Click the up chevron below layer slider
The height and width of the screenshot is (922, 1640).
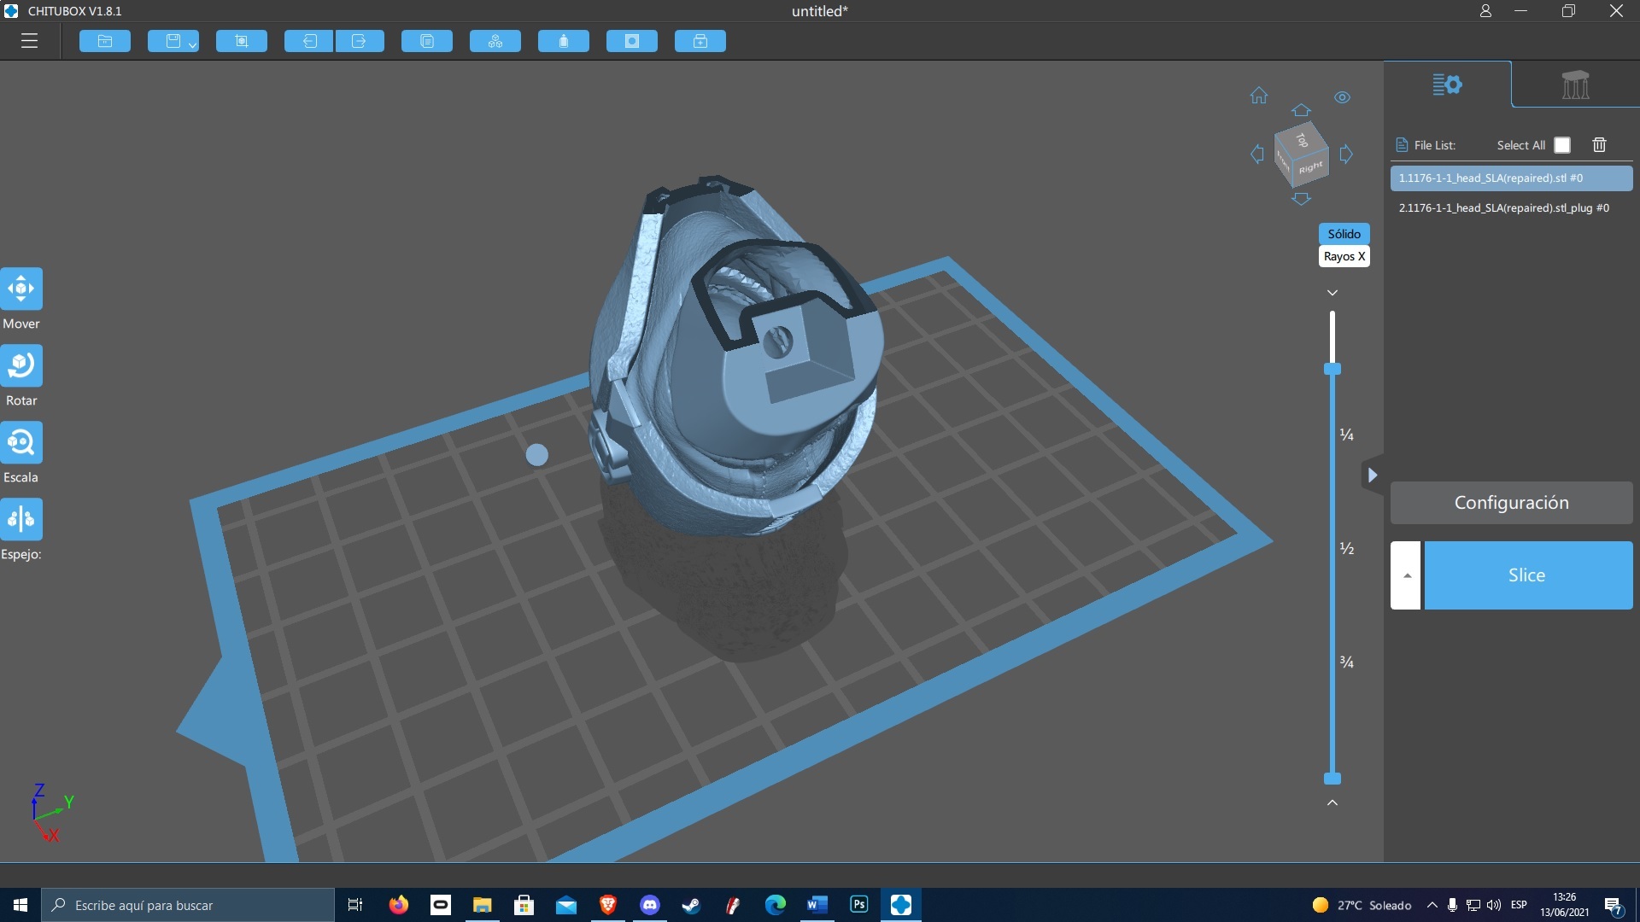tap(1332, 802)
